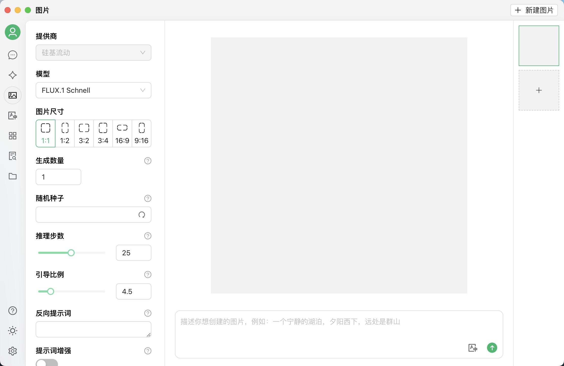Select the 3:4 image size option

[103, 133]
